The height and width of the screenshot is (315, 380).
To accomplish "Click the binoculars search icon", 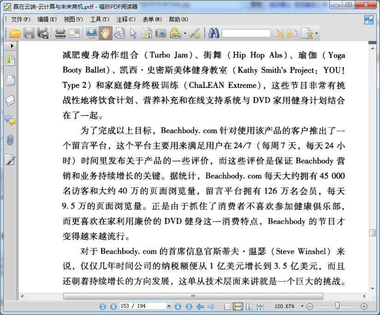I will (x=214, y=33).
